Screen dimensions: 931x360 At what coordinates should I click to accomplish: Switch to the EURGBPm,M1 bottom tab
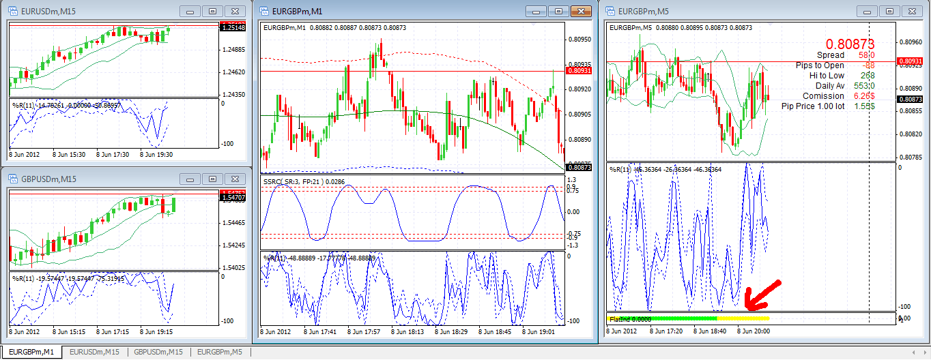pyautogui.click(x=31, y=352)
